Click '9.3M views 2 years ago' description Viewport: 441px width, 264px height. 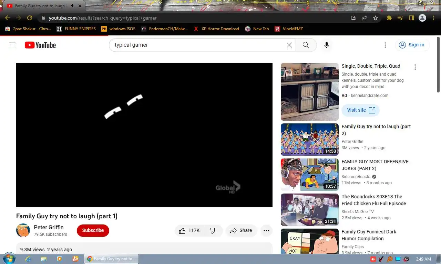pos(46,250)
